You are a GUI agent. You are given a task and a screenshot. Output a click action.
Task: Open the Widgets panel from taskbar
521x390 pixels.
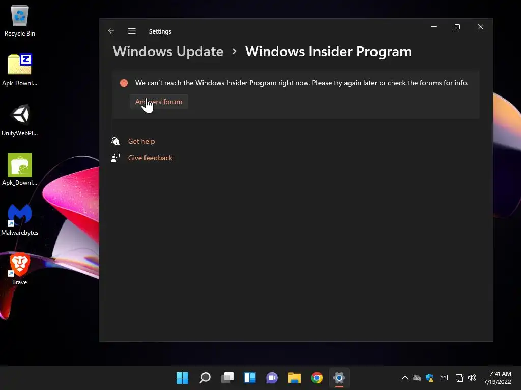point(249,378)
